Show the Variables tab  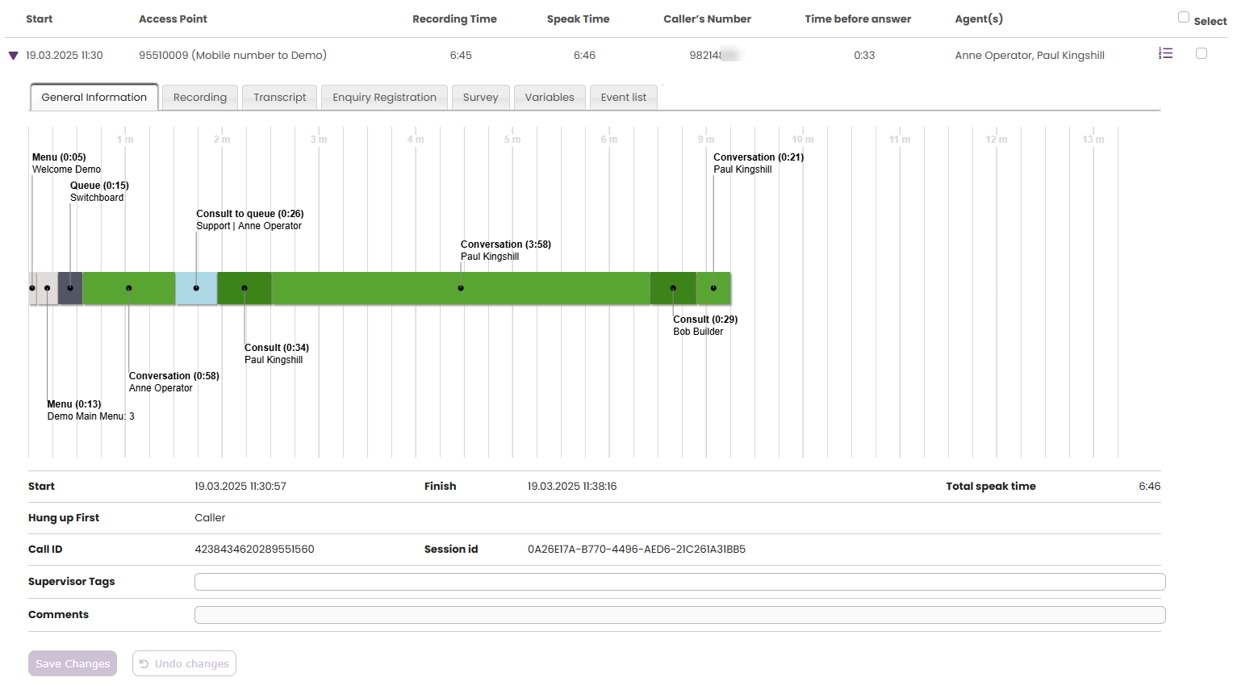point(549,98)
